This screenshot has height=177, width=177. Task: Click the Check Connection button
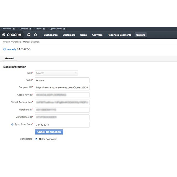click(49, 132)
